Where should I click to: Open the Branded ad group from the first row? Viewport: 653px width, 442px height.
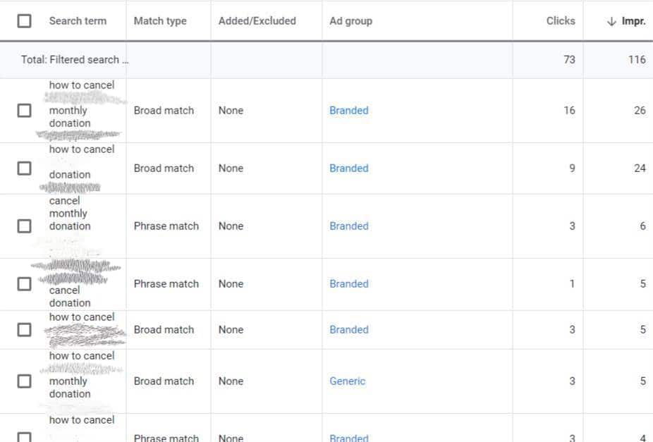click(x=348, y=110)
